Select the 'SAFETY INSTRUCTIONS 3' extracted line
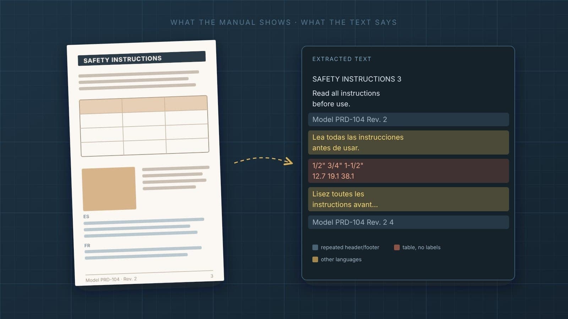This screenshot has width=568, height=319. (357, 79)
